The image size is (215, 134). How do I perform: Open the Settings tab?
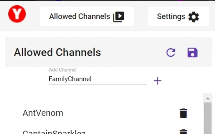[178, 16]
